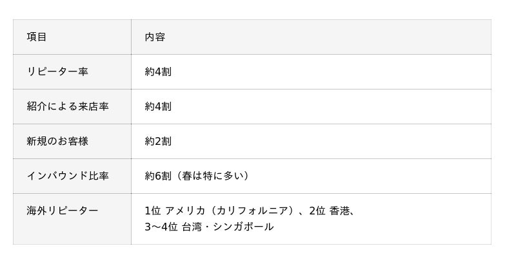516x264 pixels.
Task: Click the 1位 rank text
Action: (x=153, y=211)
